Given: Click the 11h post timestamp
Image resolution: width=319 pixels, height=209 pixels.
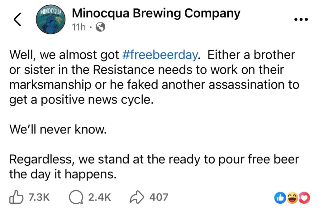Looking at the screenshot, I should [79, 27].
